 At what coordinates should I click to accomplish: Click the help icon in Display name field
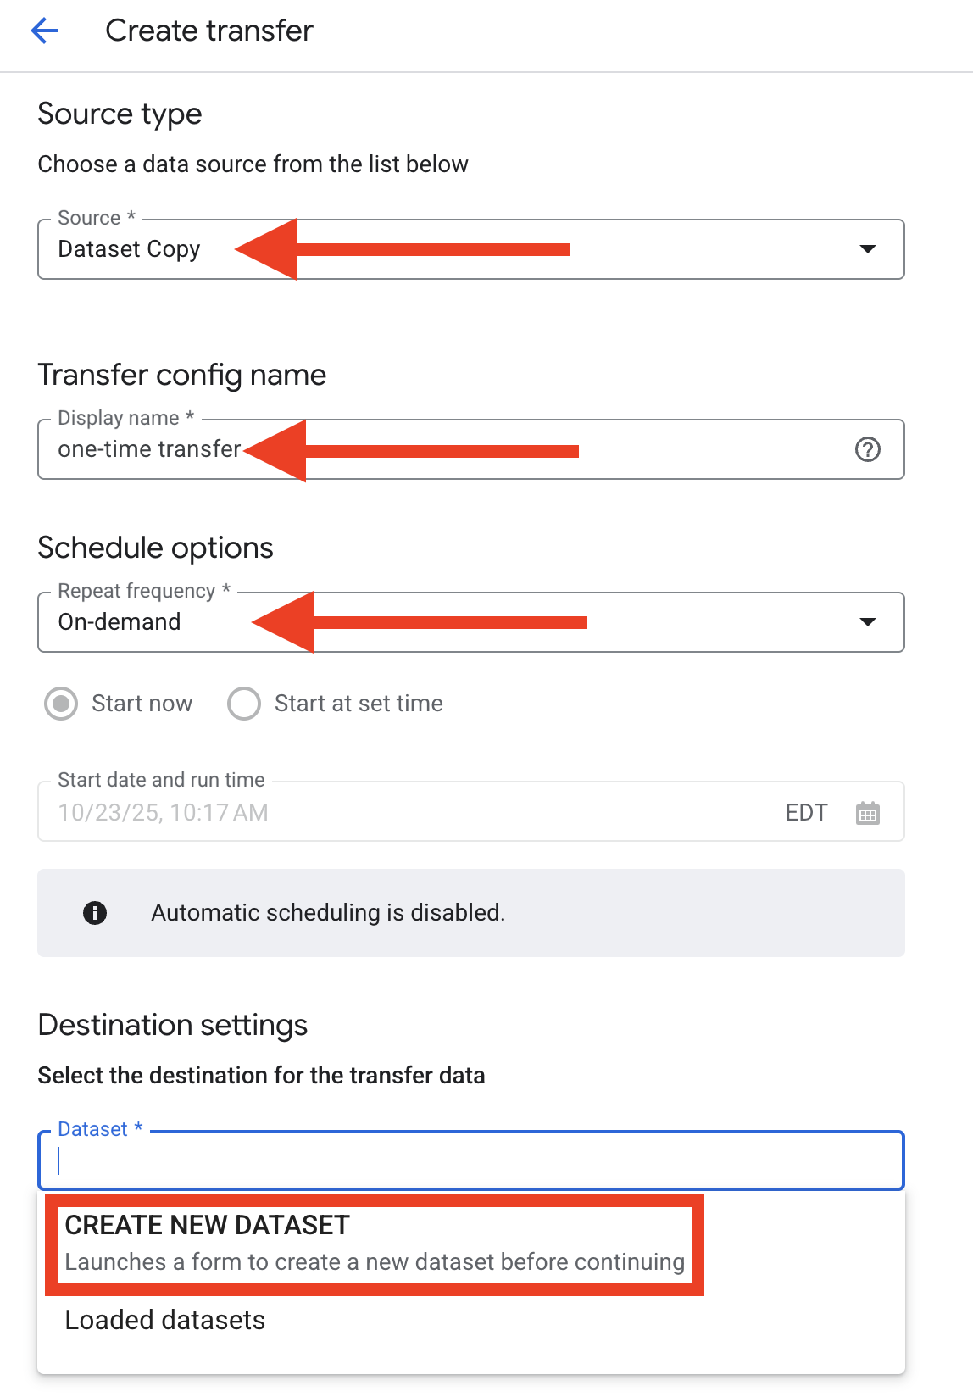[867, 449]
